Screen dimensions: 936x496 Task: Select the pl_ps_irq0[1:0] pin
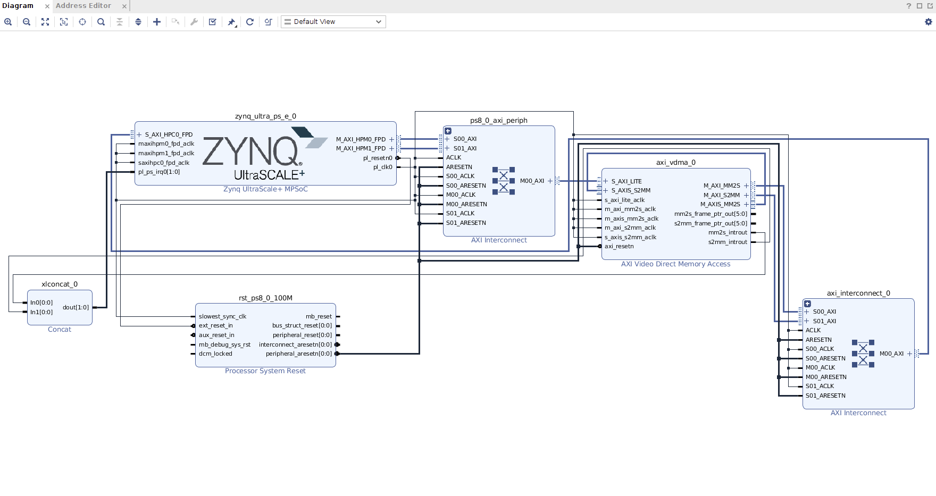[x=159, y=172]
